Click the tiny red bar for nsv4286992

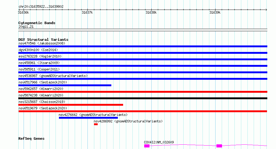tap(96, 124)
